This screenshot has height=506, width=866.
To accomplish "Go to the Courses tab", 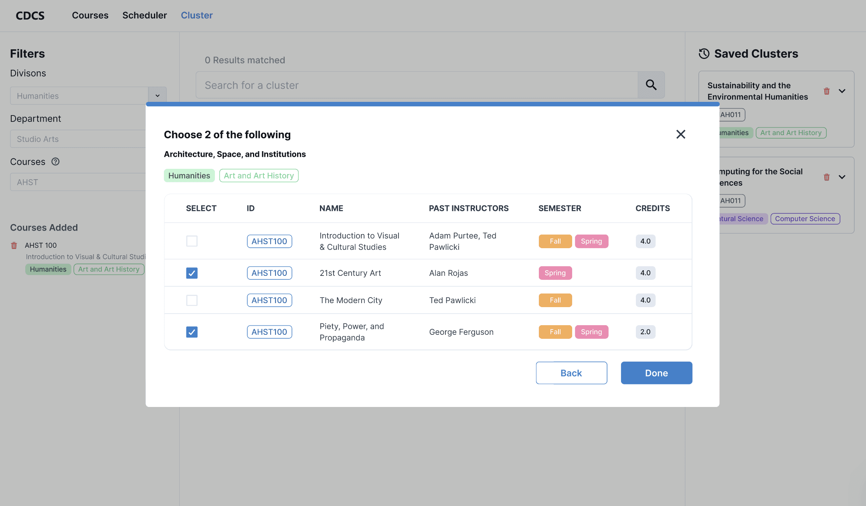I will click(x=90, y=15).
